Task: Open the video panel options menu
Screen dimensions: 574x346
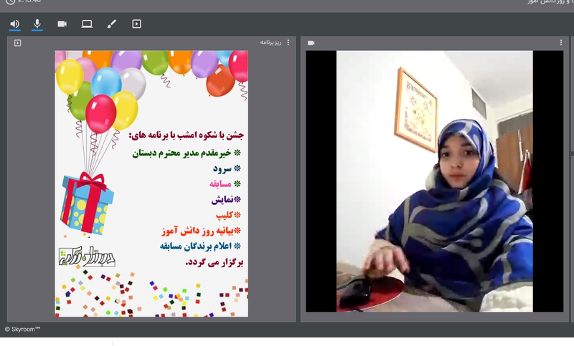Action: (x=561, y=43)
